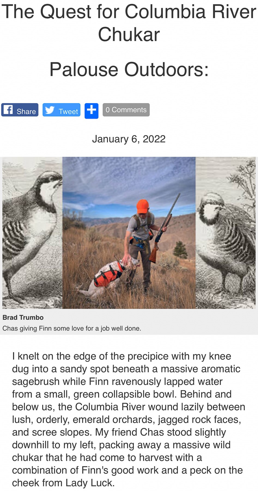Image resolution: width=258 pixels, height=491 pixels.
Task: Open more sharing options with plus icon
Action: tap(91, 110)
